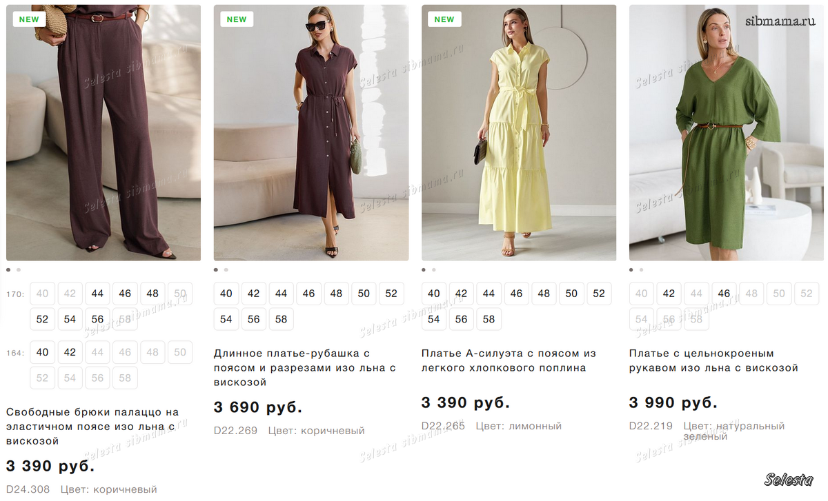Open 'Свободные брюки палаццо' product link

click(x=92, y=426)
